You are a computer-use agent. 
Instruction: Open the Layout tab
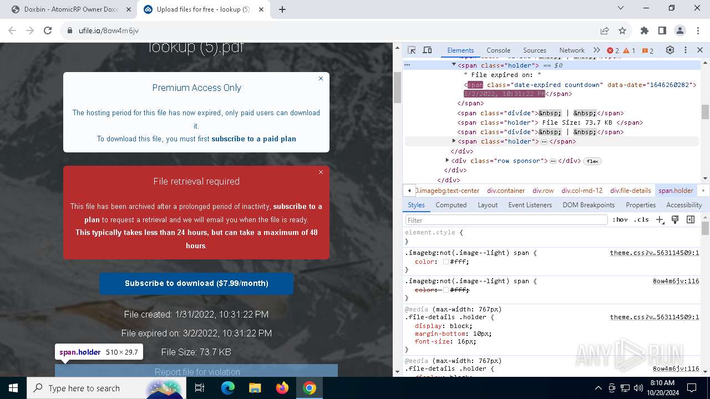(x=488, y=205)
